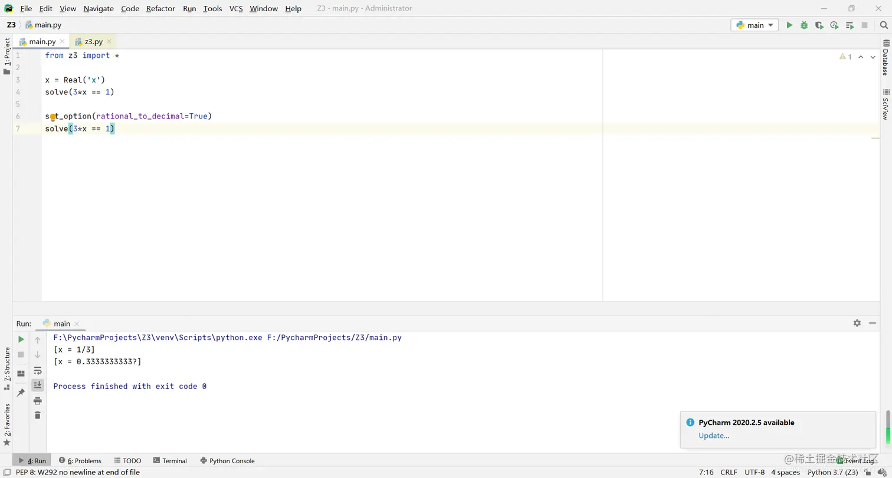Open the Terminal tool window
This screenshot has width=892, height=478.
click(170, 461)
